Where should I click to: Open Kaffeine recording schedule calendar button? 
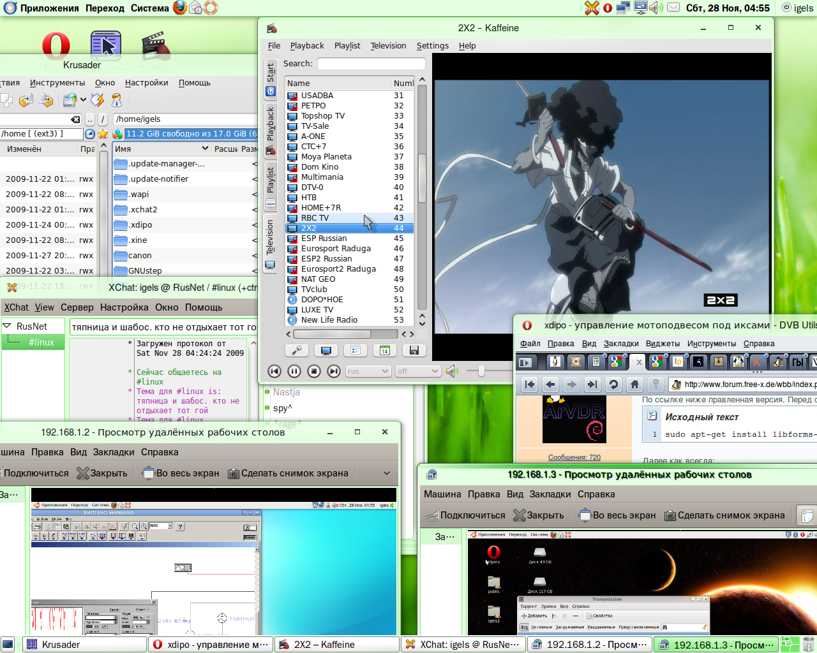click(x=385, y=350)
